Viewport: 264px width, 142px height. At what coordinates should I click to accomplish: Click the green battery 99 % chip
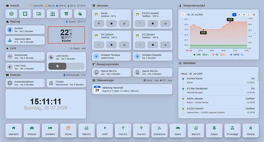(x=72, y=6)
